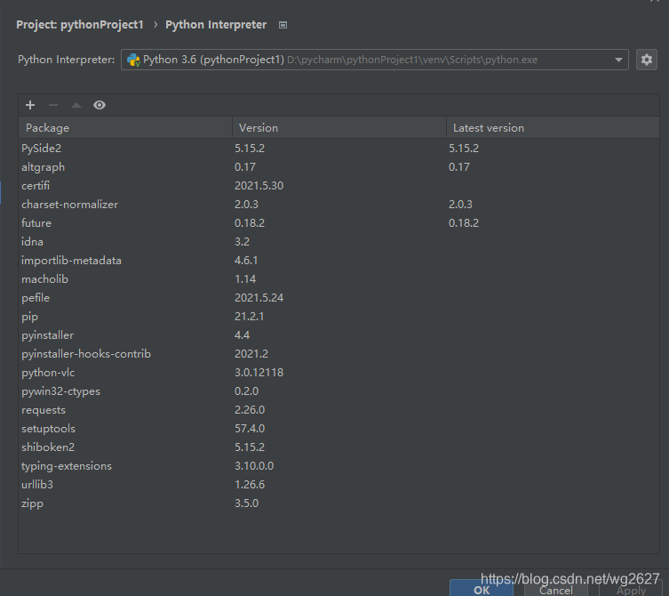Screen dimensions: 669x596
Task: Click version 3.0.12118 of python-vlc
Action: point(259,373)
